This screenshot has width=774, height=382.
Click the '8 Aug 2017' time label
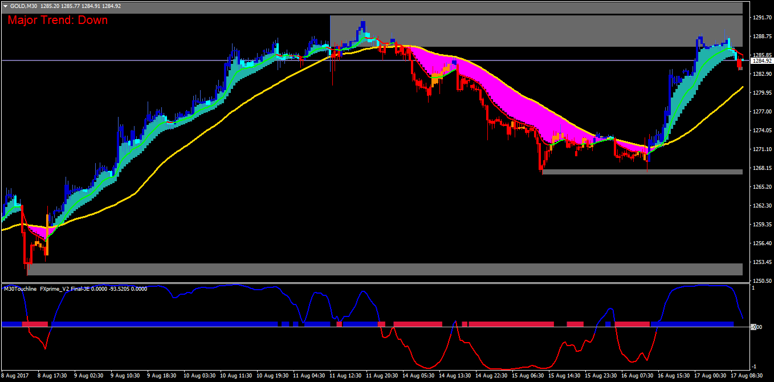point(15,376)
